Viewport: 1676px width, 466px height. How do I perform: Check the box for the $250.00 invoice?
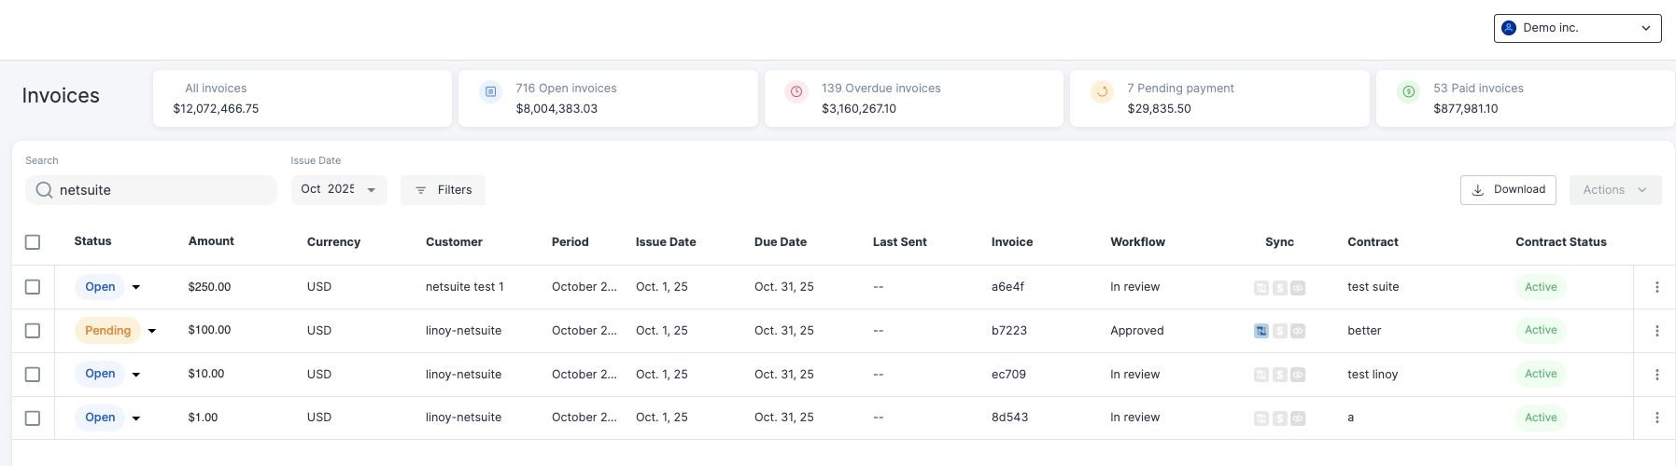click(33, 287)
